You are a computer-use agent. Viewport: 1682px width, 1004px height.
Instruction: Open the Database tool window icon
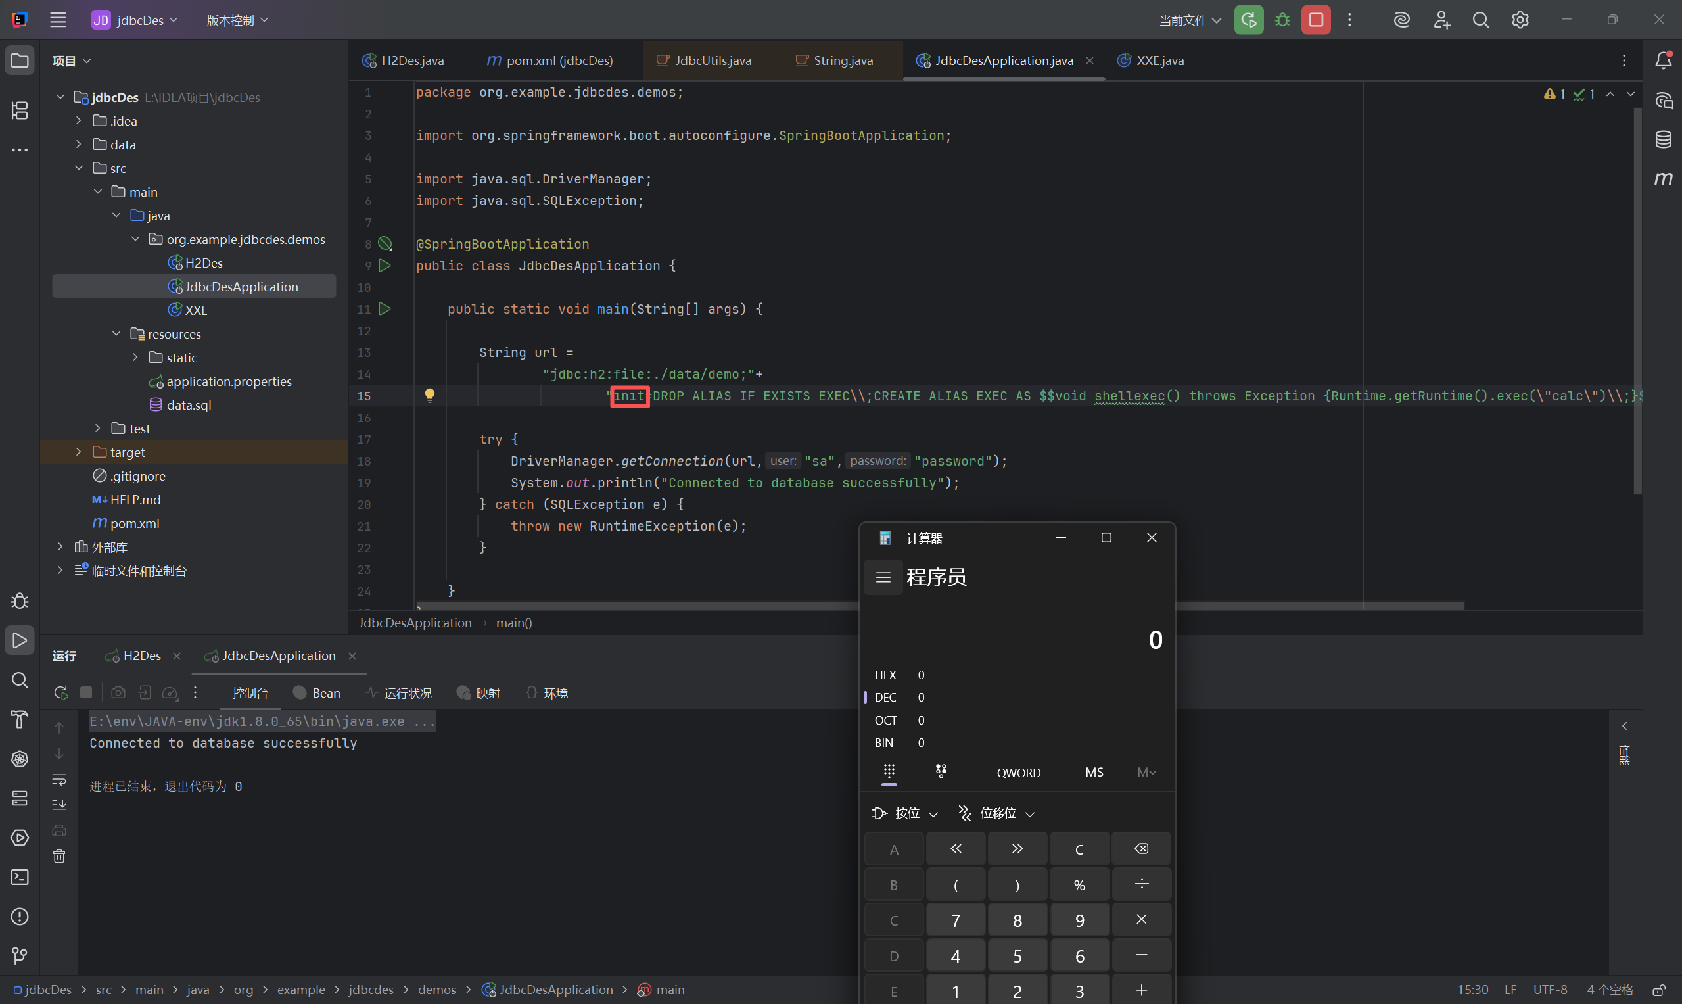pos(1663,140)
